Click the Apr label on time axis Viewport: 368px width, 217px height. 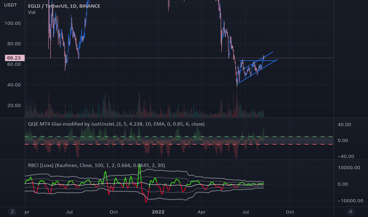[x=201, y=212]
